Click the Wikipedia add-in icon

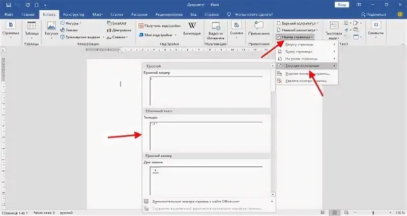[x=192, y=28]
